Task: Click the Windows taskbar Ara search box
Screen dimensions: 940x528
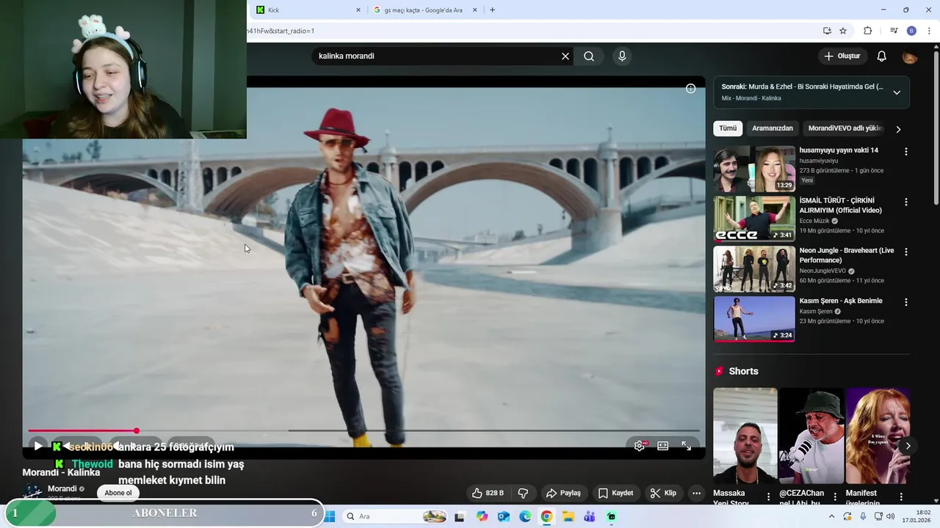Action: pos(396,516)
